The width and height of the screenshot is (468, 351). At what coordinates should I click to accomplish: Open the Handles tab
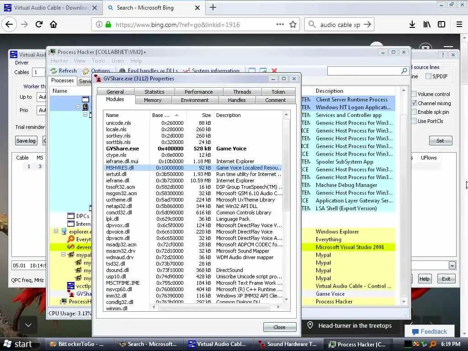(237, 100)
